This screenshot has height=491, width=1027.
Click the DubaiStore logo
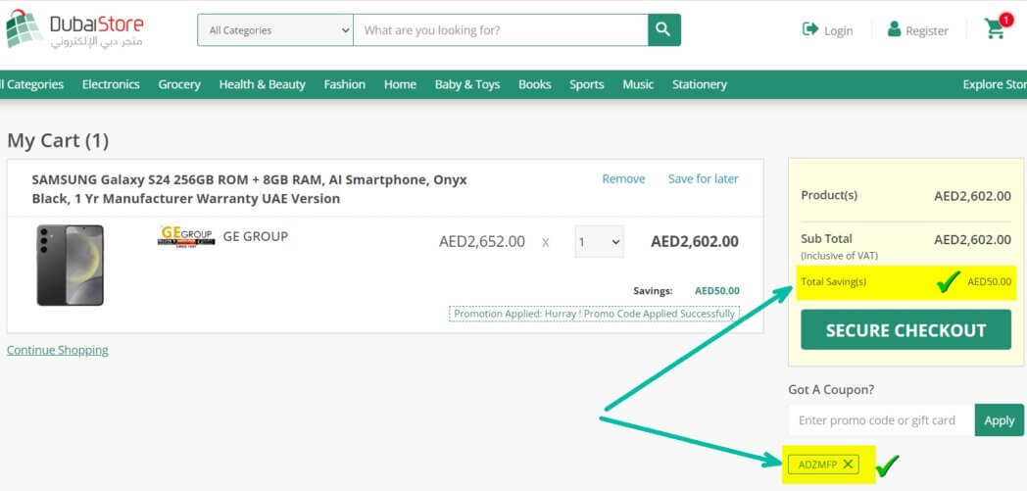(x=74, y=29)
